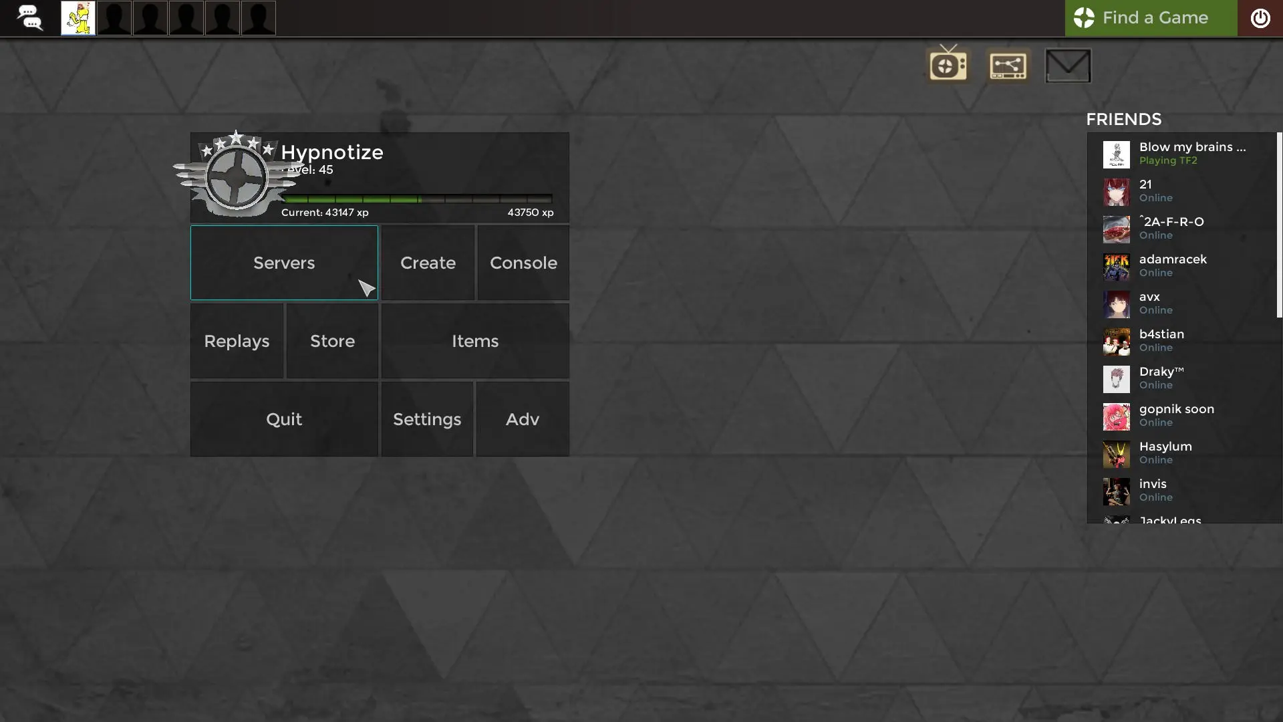This screenshot has height=722, width=1283.
Task: Click the first empty party slot silhouette
Action: click(114, 18)
